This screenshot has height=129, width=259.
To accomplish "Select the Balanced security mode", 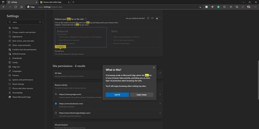I will 81,37.
